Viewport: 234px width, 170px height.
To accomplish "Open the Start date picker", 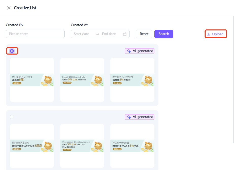I will coord(82,34).
